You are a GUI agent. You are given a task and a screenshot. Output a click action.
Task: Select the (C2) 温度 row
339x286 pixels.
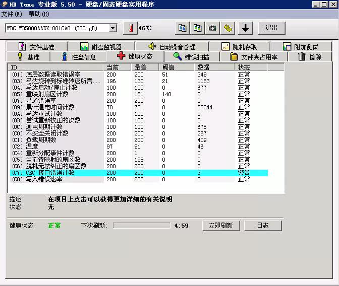(139, 147)
